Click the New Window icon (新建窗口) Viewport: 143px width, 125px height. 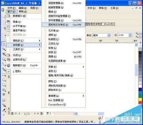tap(9, 16)
